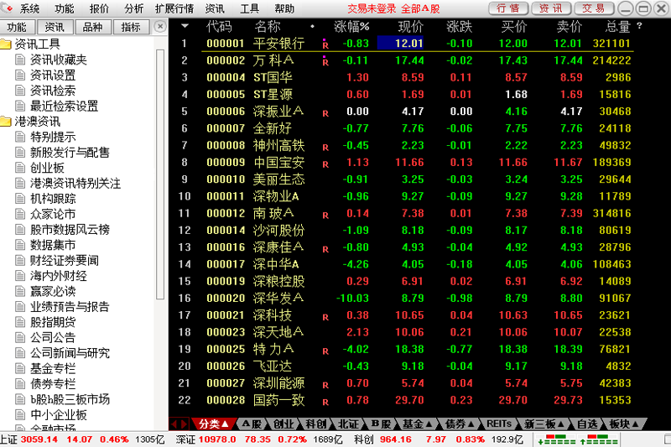Expand the 债券 bottom tab menu

click(460, 424)
